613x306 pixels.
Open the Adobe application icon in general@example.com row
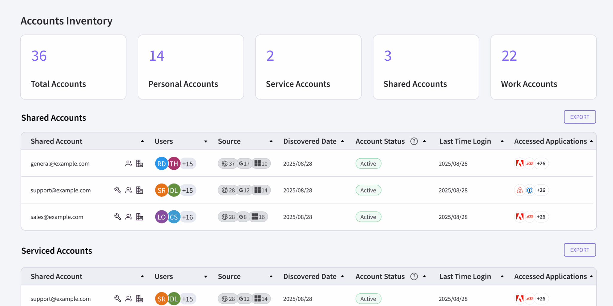519,163
